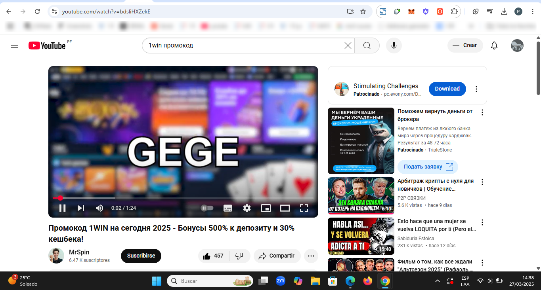Open the YouTube guide hamburger menu
The height and width of the screenshot is (290, 541).
pyautogui.click(x=14, y=45)
